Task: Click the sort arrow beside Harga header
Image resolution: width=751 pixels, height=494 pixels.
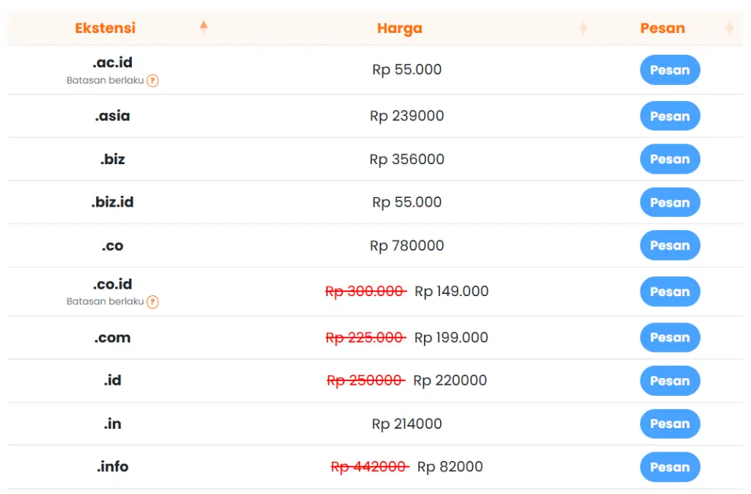Action: 583,27
